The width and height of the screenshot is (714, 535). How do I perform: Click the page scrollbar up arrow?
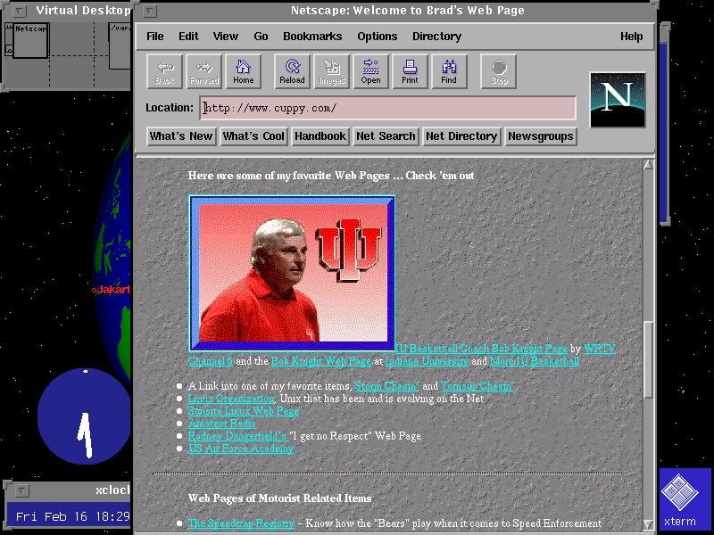pos(649,165)
